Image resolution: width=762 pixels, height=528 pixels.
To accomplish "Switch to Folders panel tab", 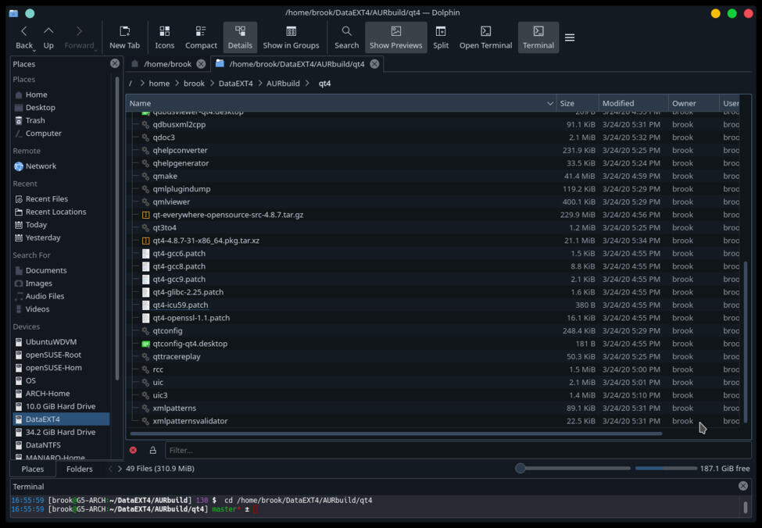I will tap(79, 469).
